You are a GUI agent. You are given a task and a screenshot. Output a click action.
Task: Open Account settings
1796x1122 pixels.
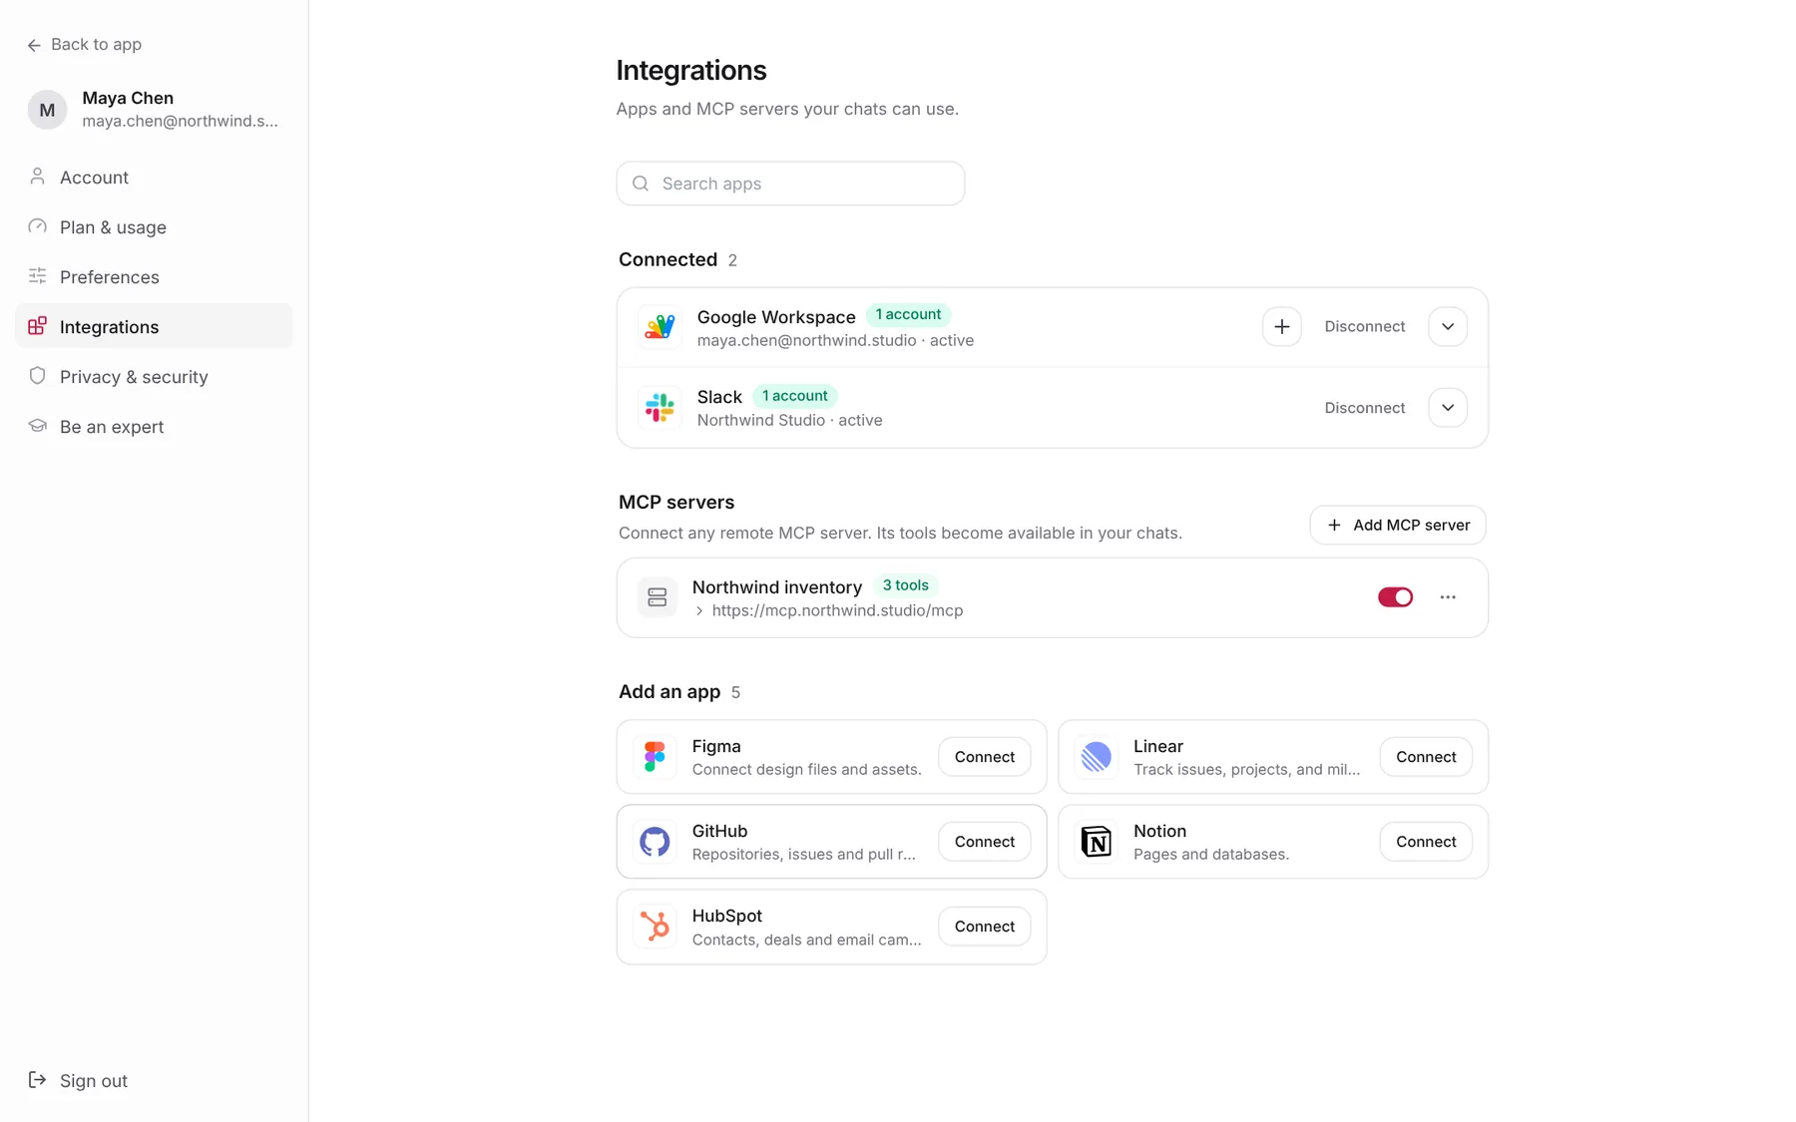click(154, 178)
